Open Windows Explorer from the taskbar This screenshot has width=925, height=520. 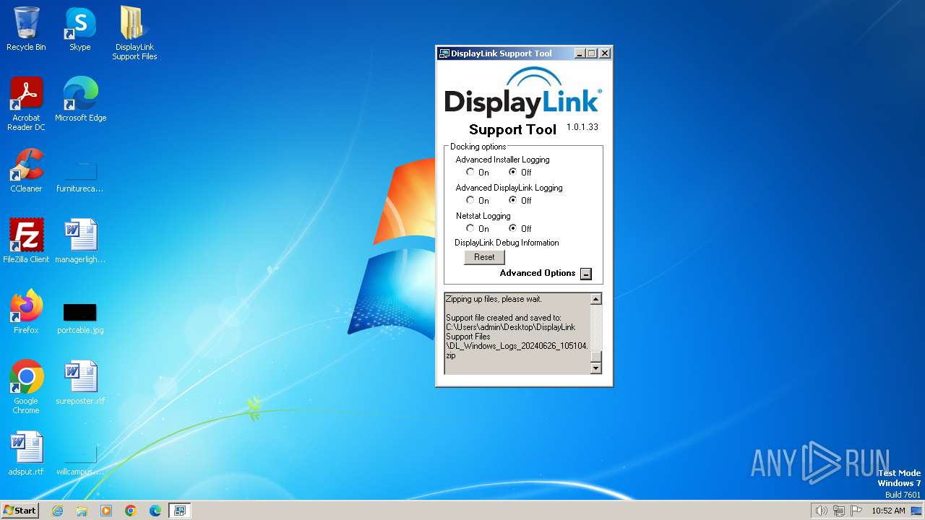pyautogui.click(x=82, y=511)
